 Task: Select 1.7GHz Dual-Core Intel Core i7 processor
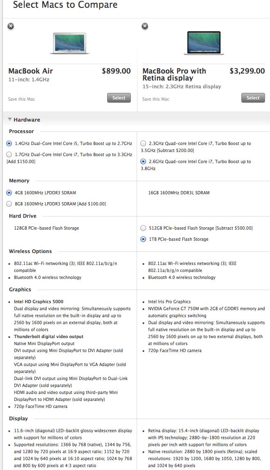click(9, 154)
